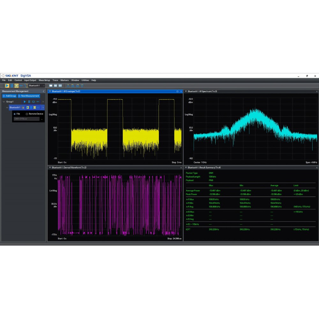Click the marker minimum (valley) icon

pyautogui.click(x=82, y=85)
